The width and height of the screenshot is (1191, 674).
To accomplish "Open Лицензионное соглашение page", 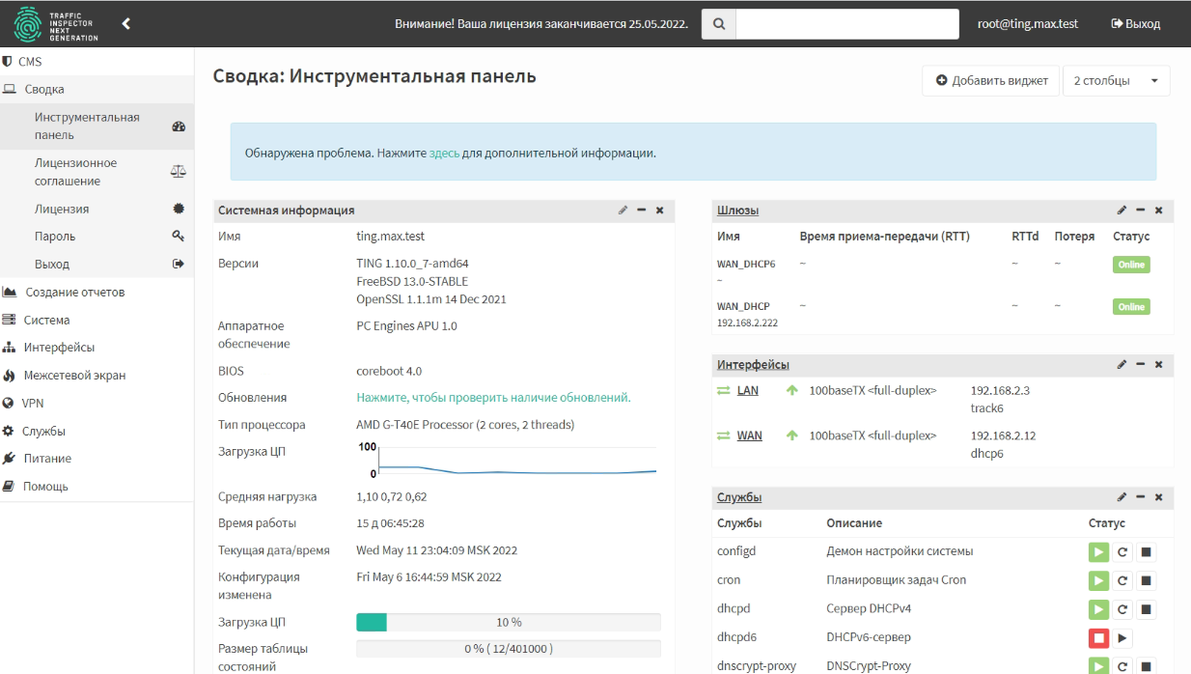I will pyautogui.click(x=97, y=172).
